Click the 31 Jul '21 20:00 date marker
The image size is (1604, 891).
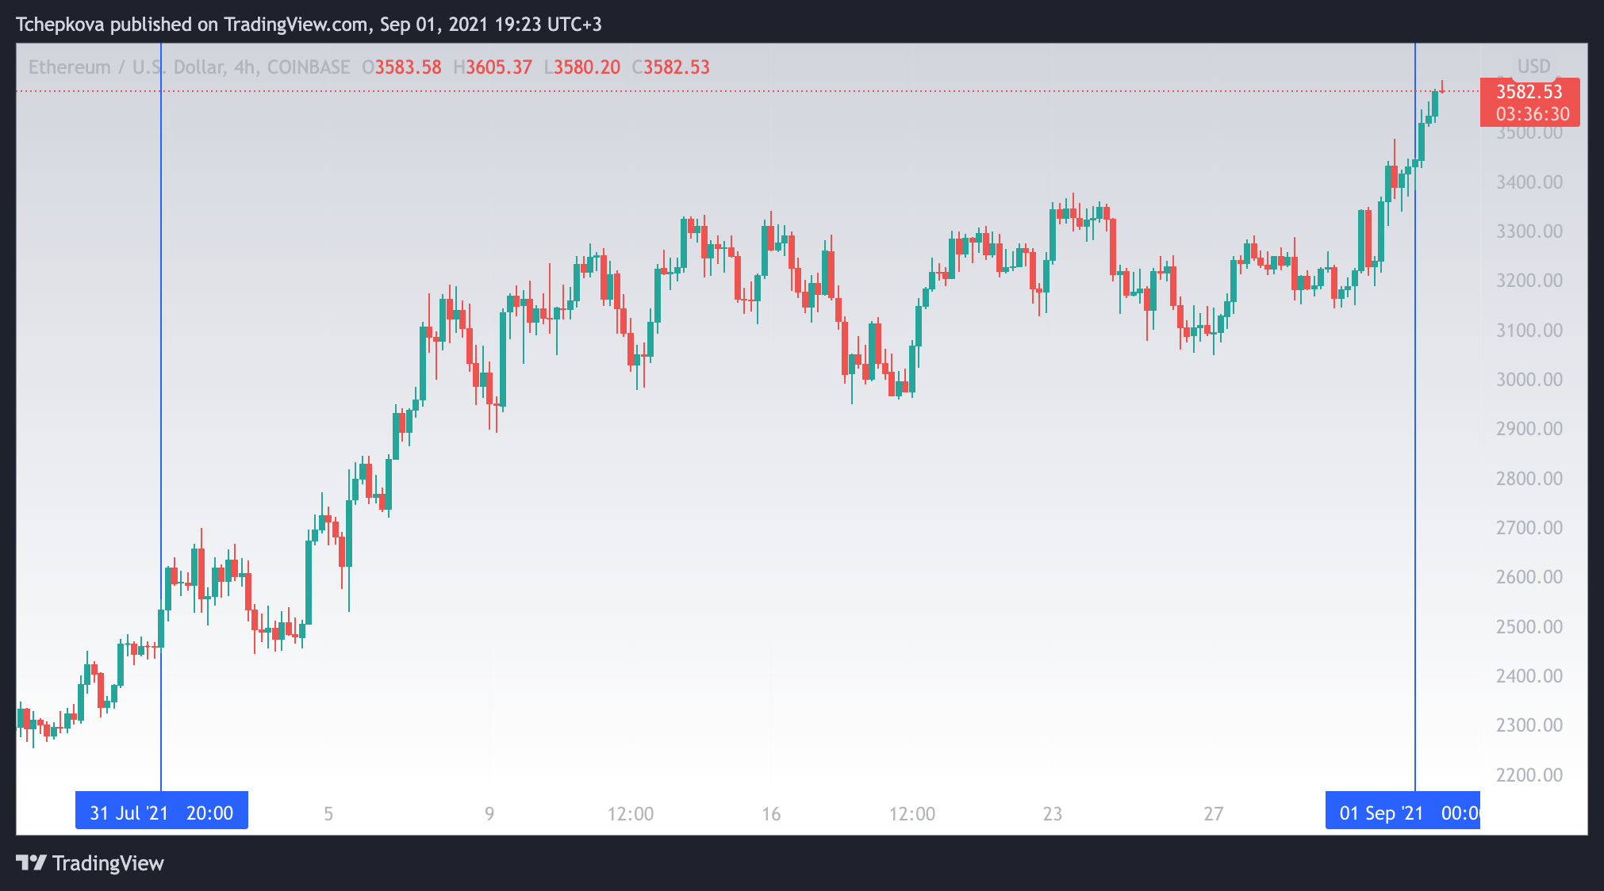[x=161, y=813]
